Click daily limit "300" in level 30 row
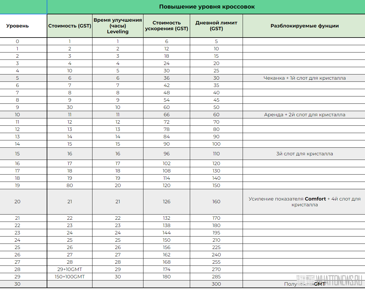Viewport: 365px width, 289px height. [216, 284]
